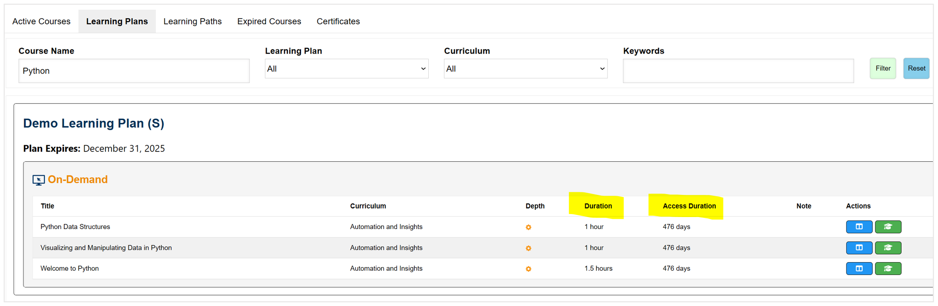Click the Python Data Structures title
938x306 pixels.
pyautogui.click(x=75, y=227)
